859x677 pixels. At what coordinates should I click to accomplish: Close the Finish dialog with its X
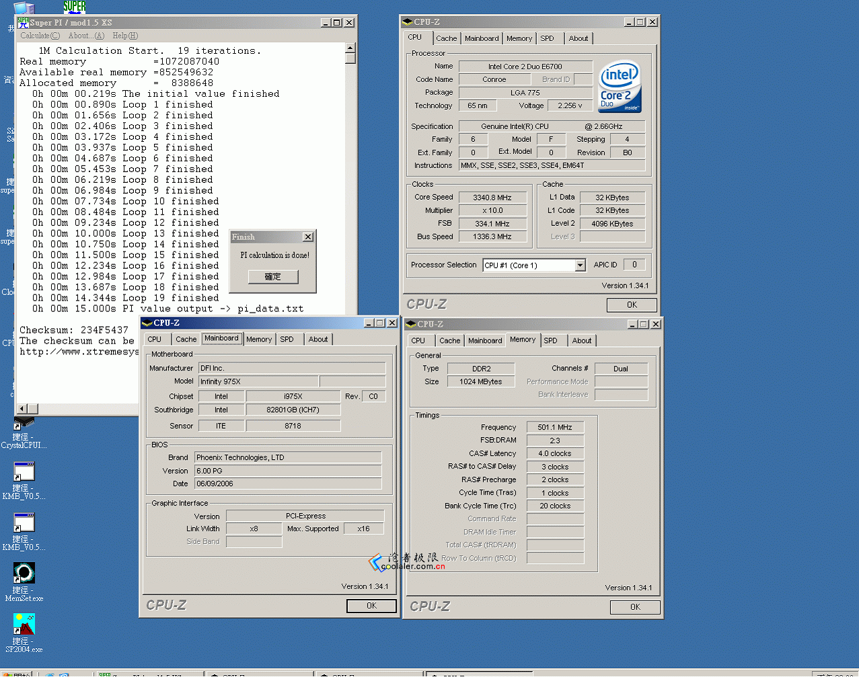coord(307,237)
